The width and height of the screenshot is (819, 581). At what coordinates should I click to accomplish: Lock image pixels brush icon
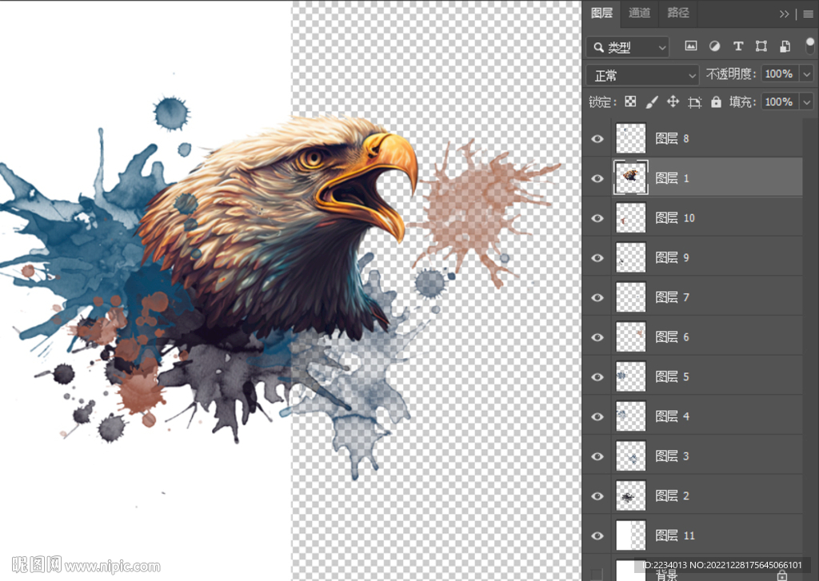pyautogui.click(x=652, y=102)
